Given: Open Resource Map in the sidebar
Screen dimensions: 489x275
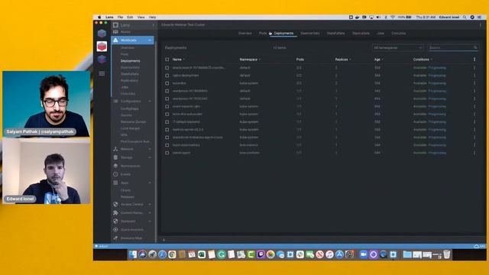Looking at the screenshot, I should (131, 238).
